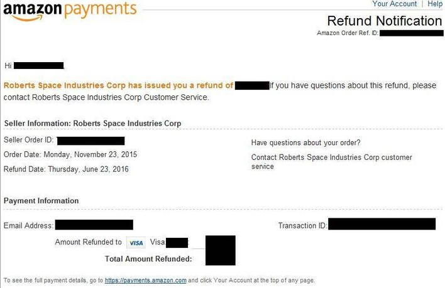Open the Help link

point(435,4)
